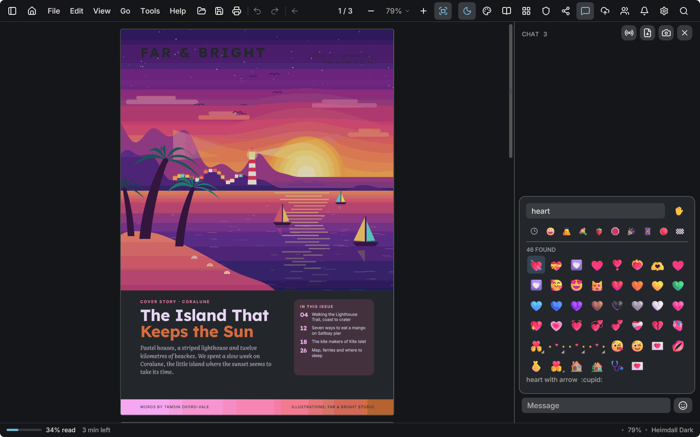Take a snapshot with camera icon
Viewport: 700px width, 437px height.
[666, 33]
